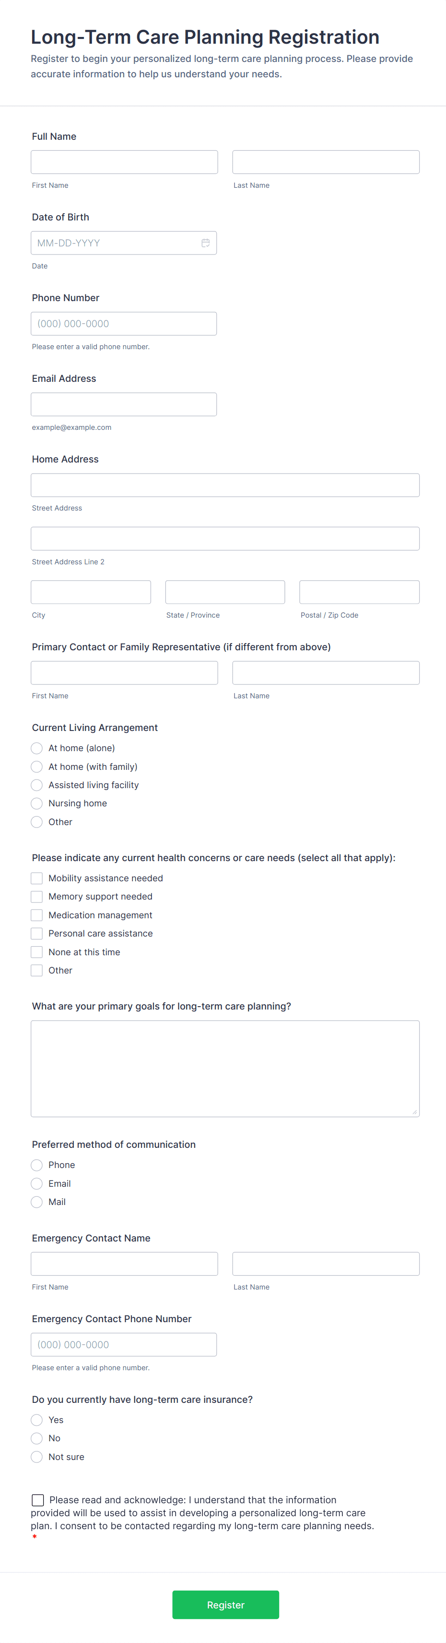Check 'None at this time' option
The height and width of the screenshot is (1643, 446).
[x=36, y=951]
